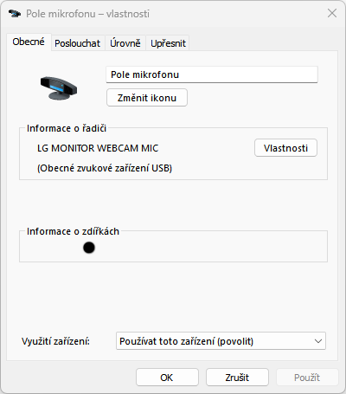The height and width of the screenshot is (394, 346).
Task: Click the black jack connector dot
Action: (89, 248)
